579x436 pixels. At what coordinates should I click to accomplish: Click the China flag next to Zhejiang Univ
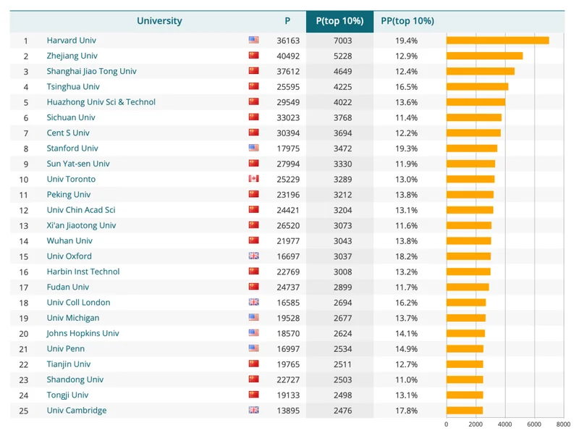253,56
